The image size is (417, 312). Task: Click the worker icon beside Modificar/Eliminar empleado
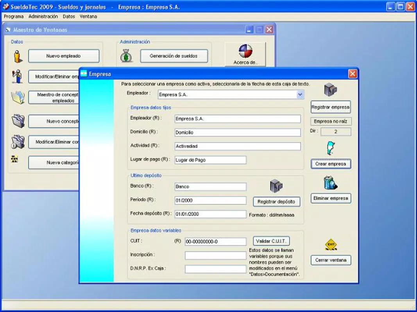click(x=17, y=76)
